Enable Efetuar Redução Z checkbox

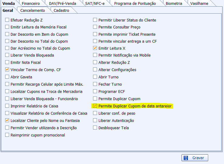click(x=7, y=20)
